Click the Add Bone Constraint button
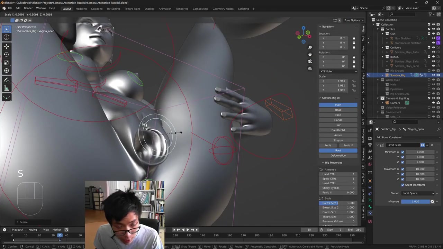Image resolution: width=443 pixels, height=249 pixels. pos(389,137)
